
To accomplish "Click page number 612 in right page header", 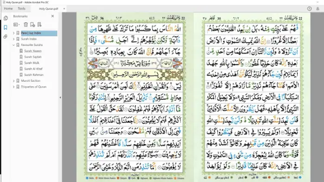I will click(269, 19).
